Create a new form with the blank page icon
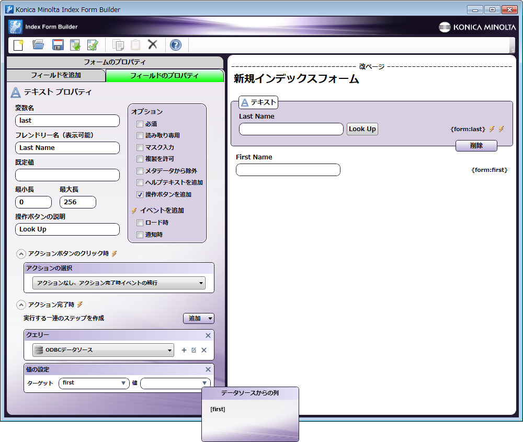Image resolution: width=523 pixels, height=442 pixels. pos(18,44)
